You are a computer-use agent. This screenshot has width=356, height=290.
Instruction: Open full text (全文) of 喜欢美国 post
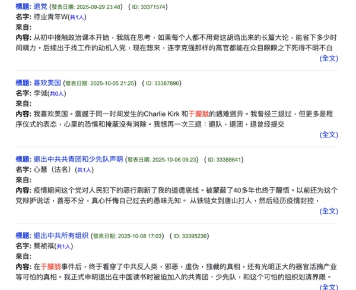(329, 135)
